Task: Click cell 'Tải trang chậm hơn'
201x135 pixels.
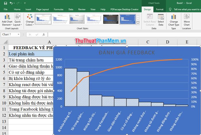Action: click(31, 60)
